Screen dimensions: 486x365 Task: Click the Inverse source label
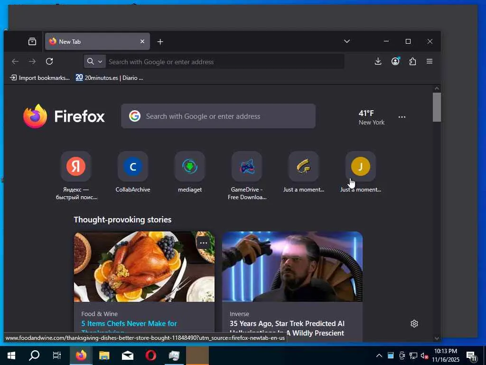(x=239, y=314)
